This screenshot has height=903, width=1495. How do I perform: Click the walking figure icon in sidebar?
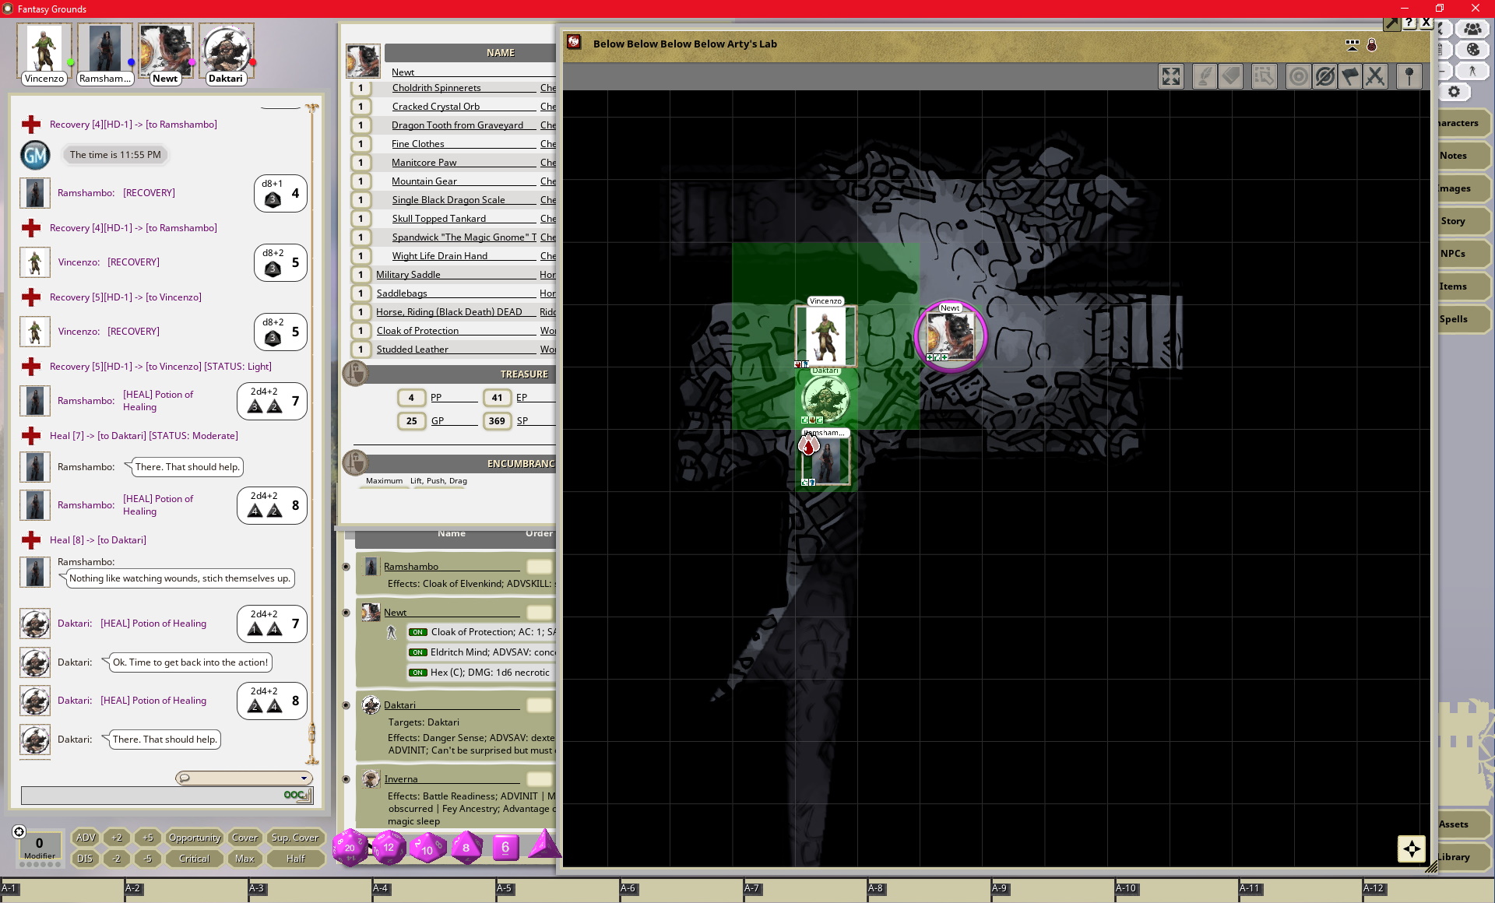[x=1472, y=71]
